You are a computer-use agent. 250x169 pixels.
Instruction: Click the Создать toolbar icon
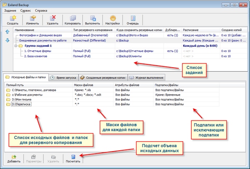[12, 20]
